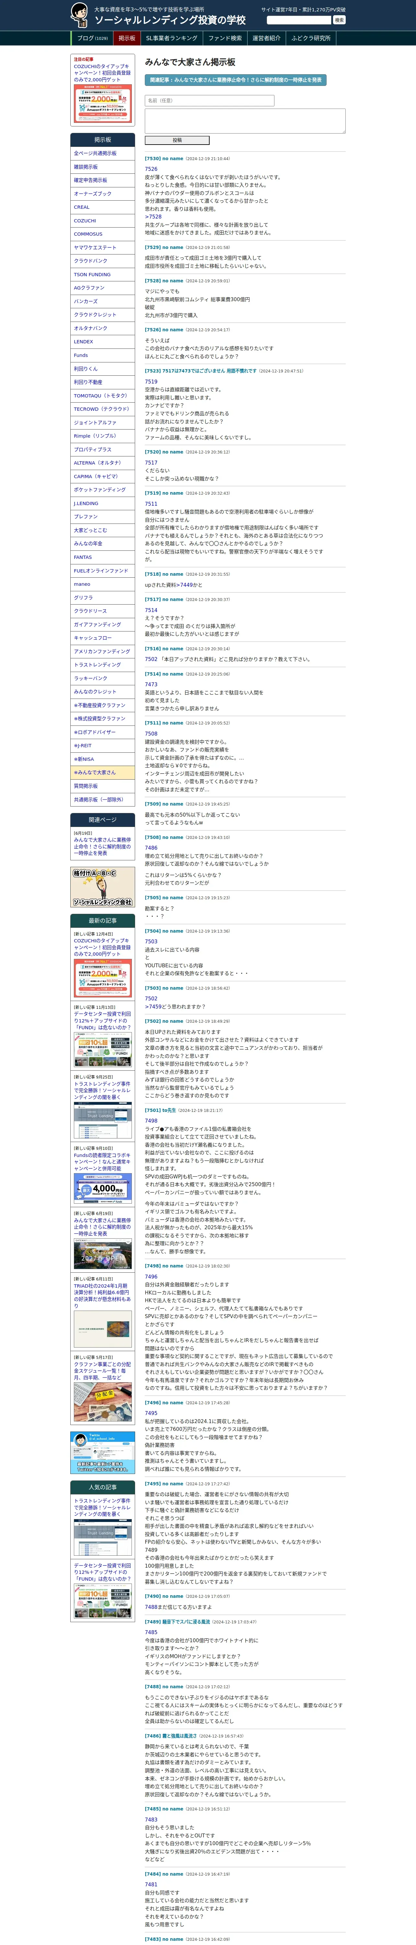
Task: Open COZUCHI board in sidebar list
Action: (103, 220)
